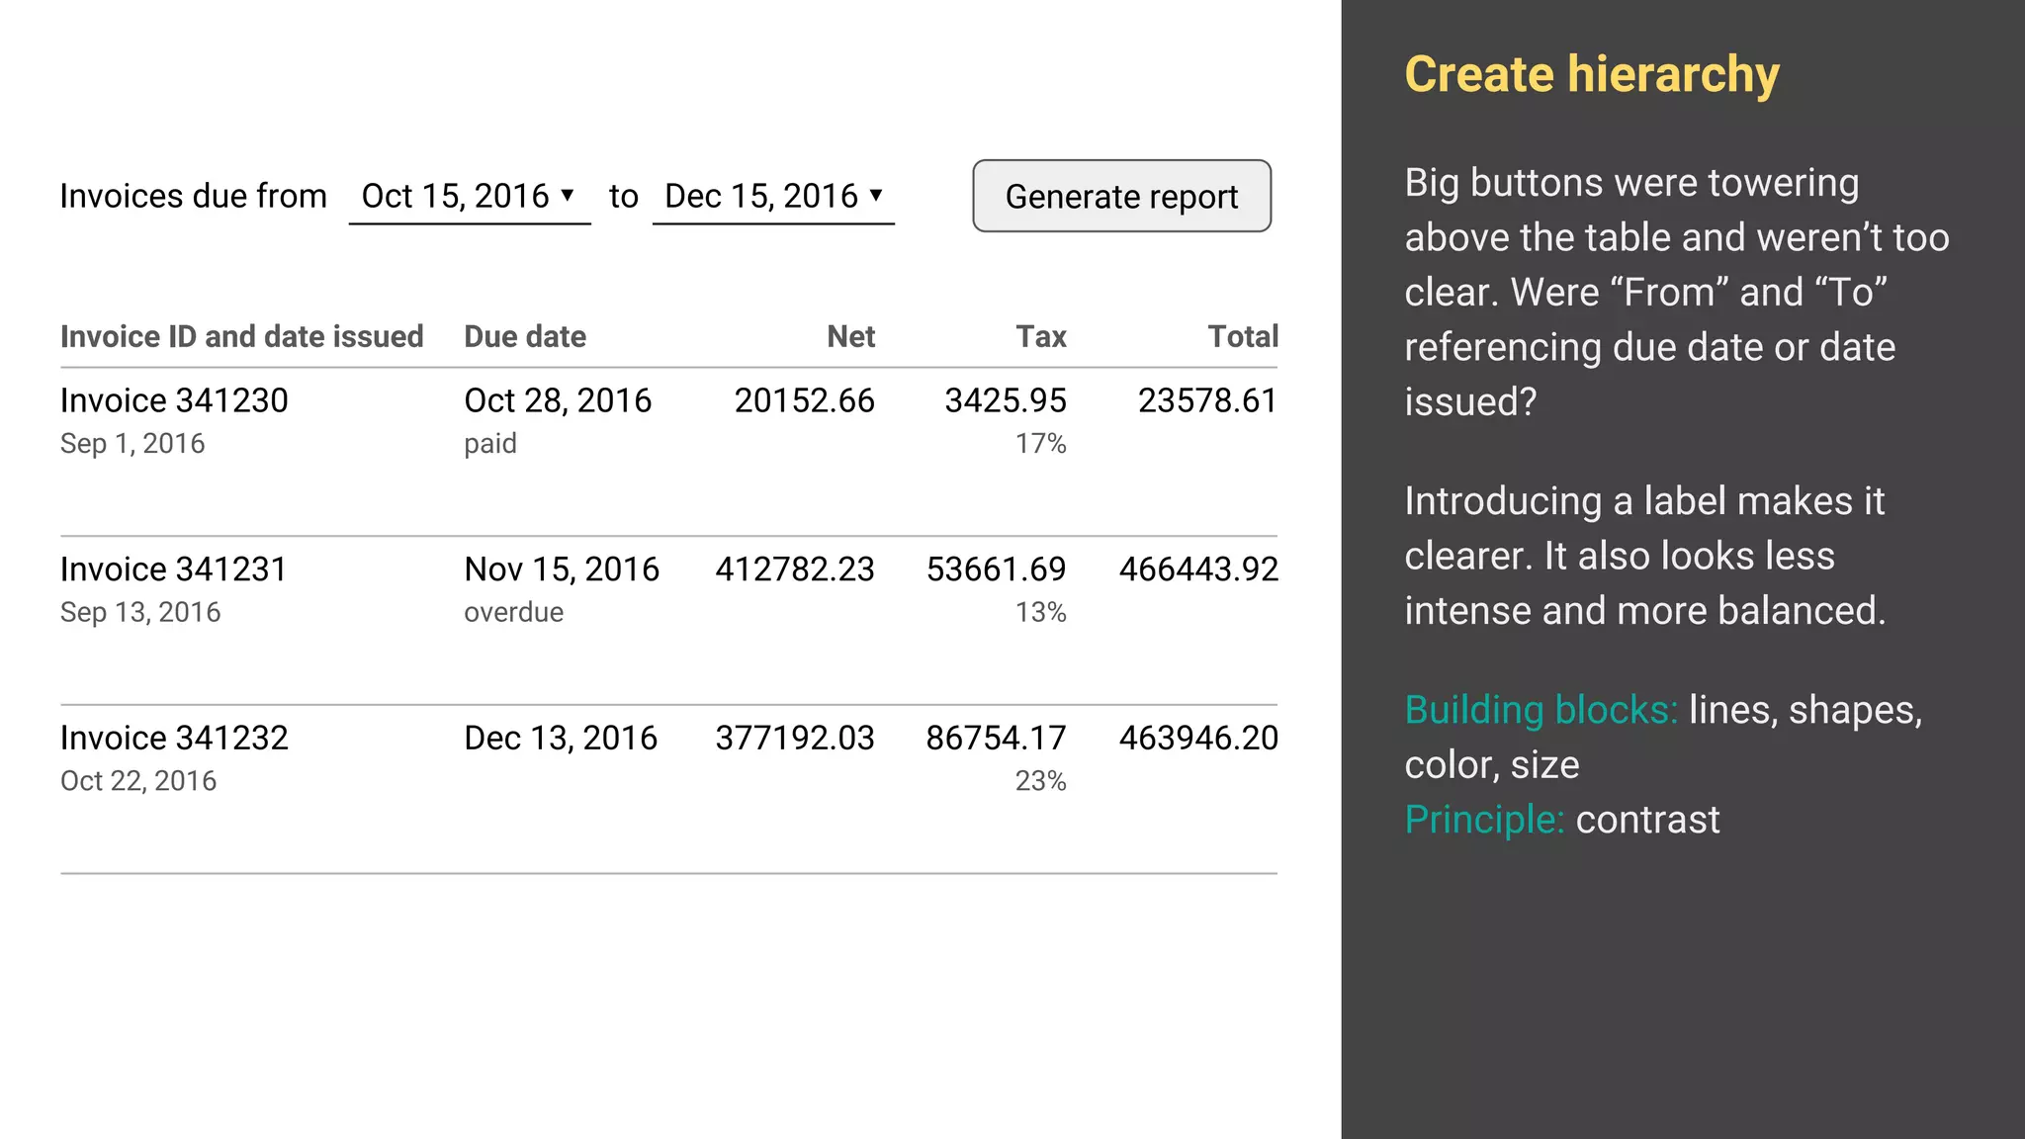Click the Building blocks label
The image size is (2025, 1139).
click(x=1541, y=710)
